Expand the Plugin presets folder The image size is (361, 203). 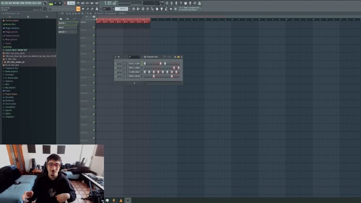click(11, 32)
